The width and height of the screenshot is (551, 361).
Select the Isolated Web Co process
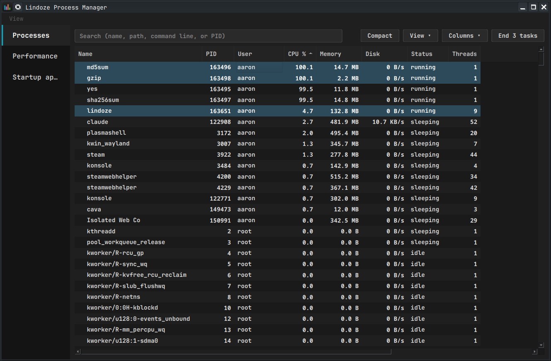pyautogui.click(x=277, y=220)
